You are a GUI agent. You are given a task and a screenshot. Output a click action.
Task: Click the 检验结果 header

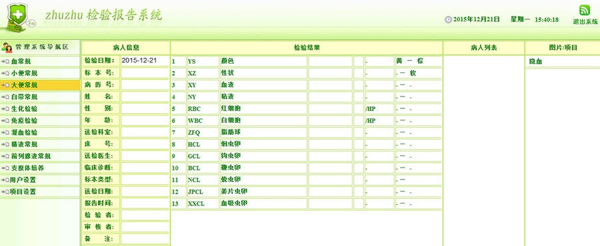click(307, 48)
